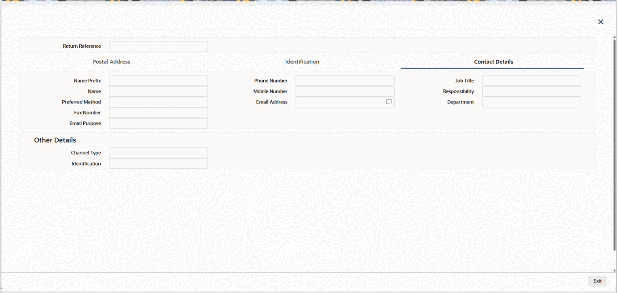618x293 pixels.
Task: Click the Preferred Method field
Action: [158, 102]
